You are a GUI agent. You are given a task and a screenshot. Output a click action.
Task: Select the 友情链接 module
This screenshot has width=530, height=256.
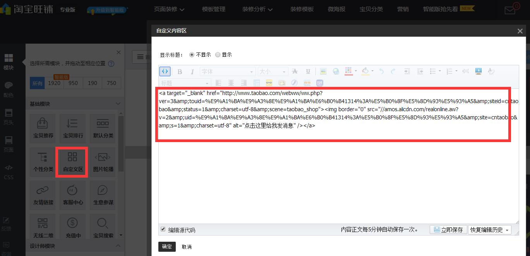click(x=43, y=195)
